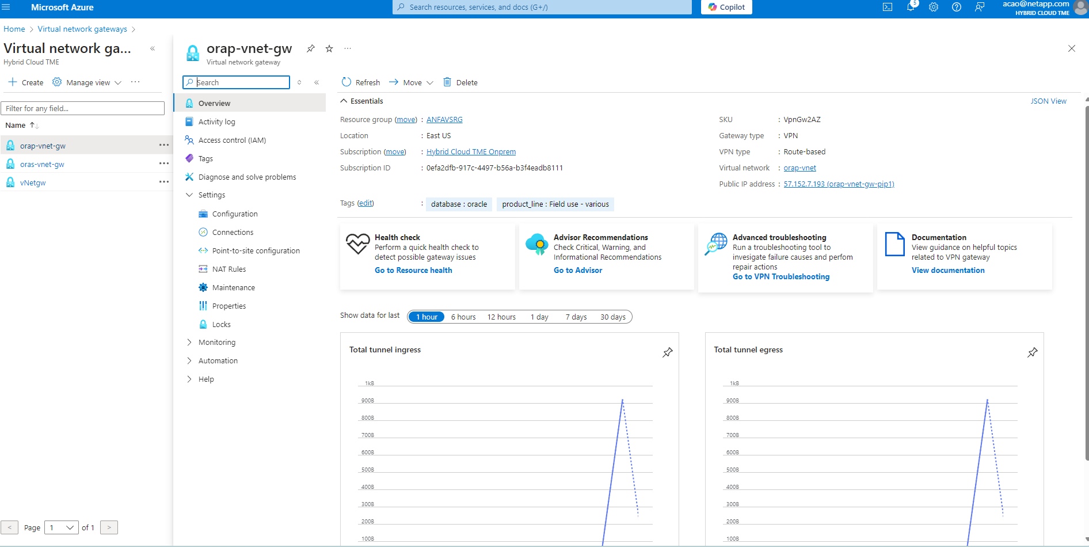Image resolution: width=1089 pixels, height=547 pixels.
Task: Add orap-vnet-gw to favorites with star icon
Action: point(329,49)
